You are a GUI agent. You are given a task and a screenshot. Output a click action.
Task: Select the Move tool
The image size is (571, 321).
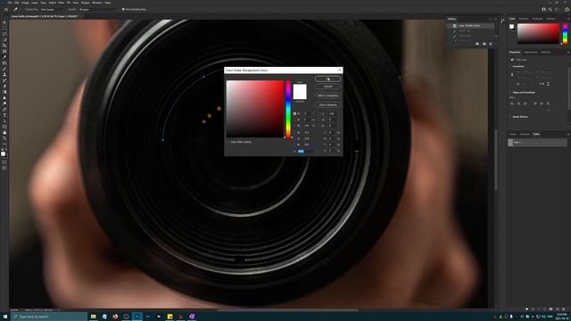pos(4,22)
